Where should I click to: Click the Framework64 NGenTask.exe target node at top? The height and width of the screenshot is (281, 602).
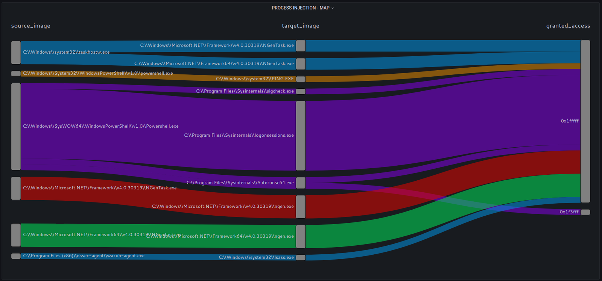pyautogui.click(x=301, y=64)
